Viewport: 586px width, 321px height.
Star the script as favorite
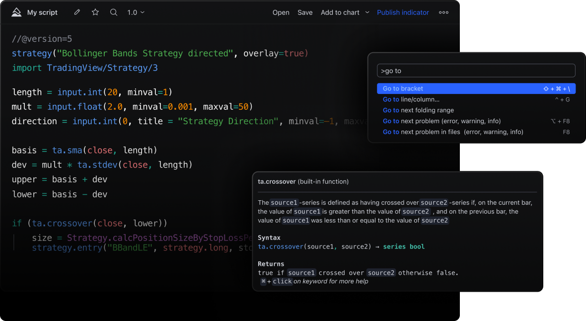click(95, 12)
